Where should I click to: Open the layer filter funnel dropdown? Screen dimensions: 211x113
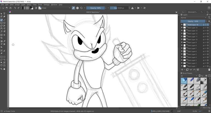click(209, 18)
